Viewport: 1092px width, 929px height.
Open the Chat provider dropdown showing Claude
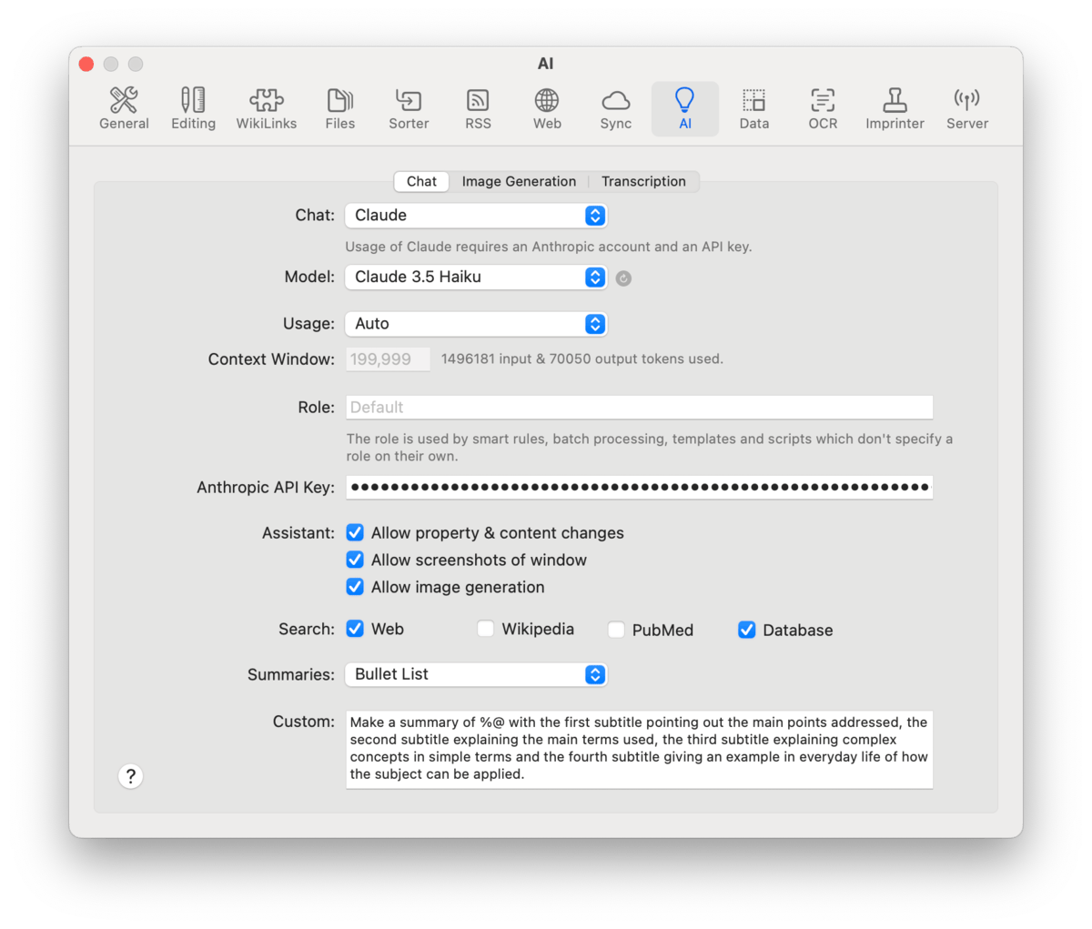click(x=475, y=216)
